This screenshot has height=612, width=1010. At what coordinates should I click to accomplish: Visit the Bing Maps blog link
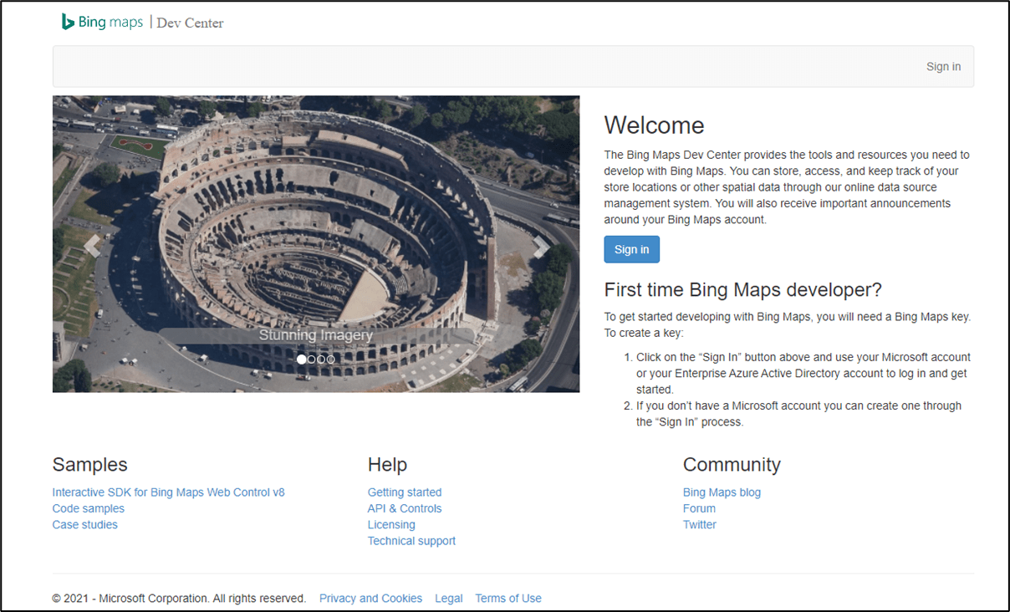722,492
